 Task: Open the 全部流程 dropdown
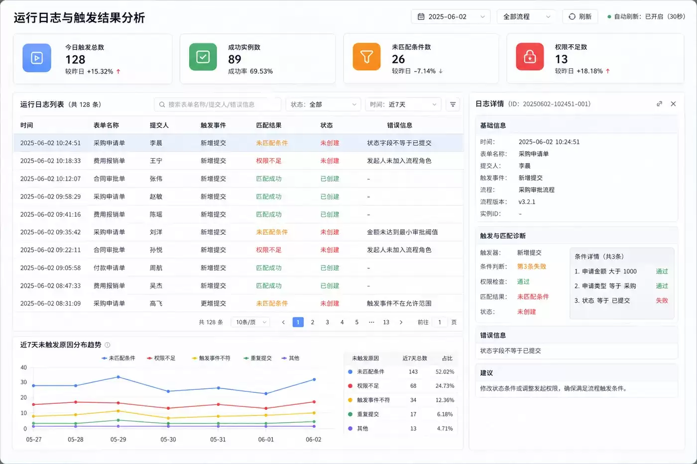point(527,16)
